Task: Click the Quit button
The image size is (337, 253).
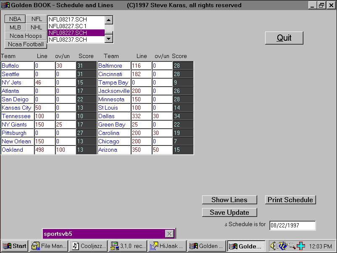Action: click(x=284, y=38)
